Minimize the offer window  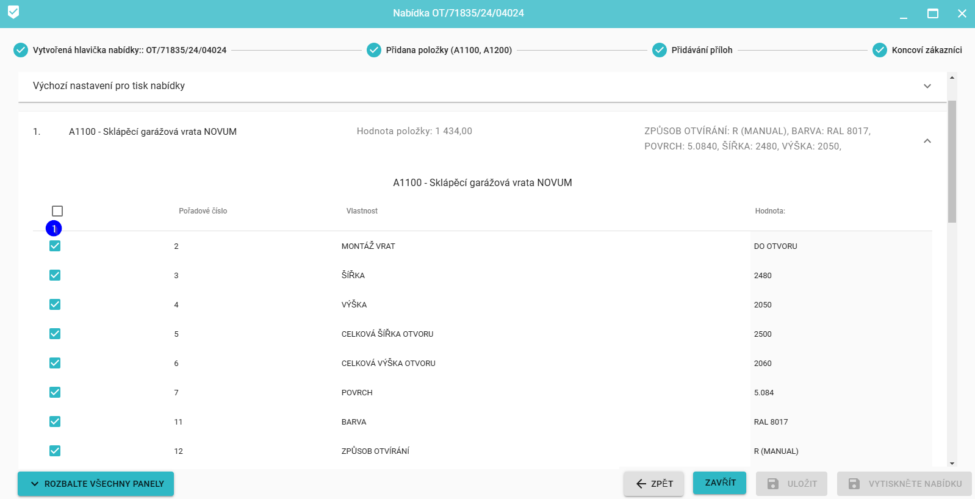pyautogui.click(x=904, y=13)
